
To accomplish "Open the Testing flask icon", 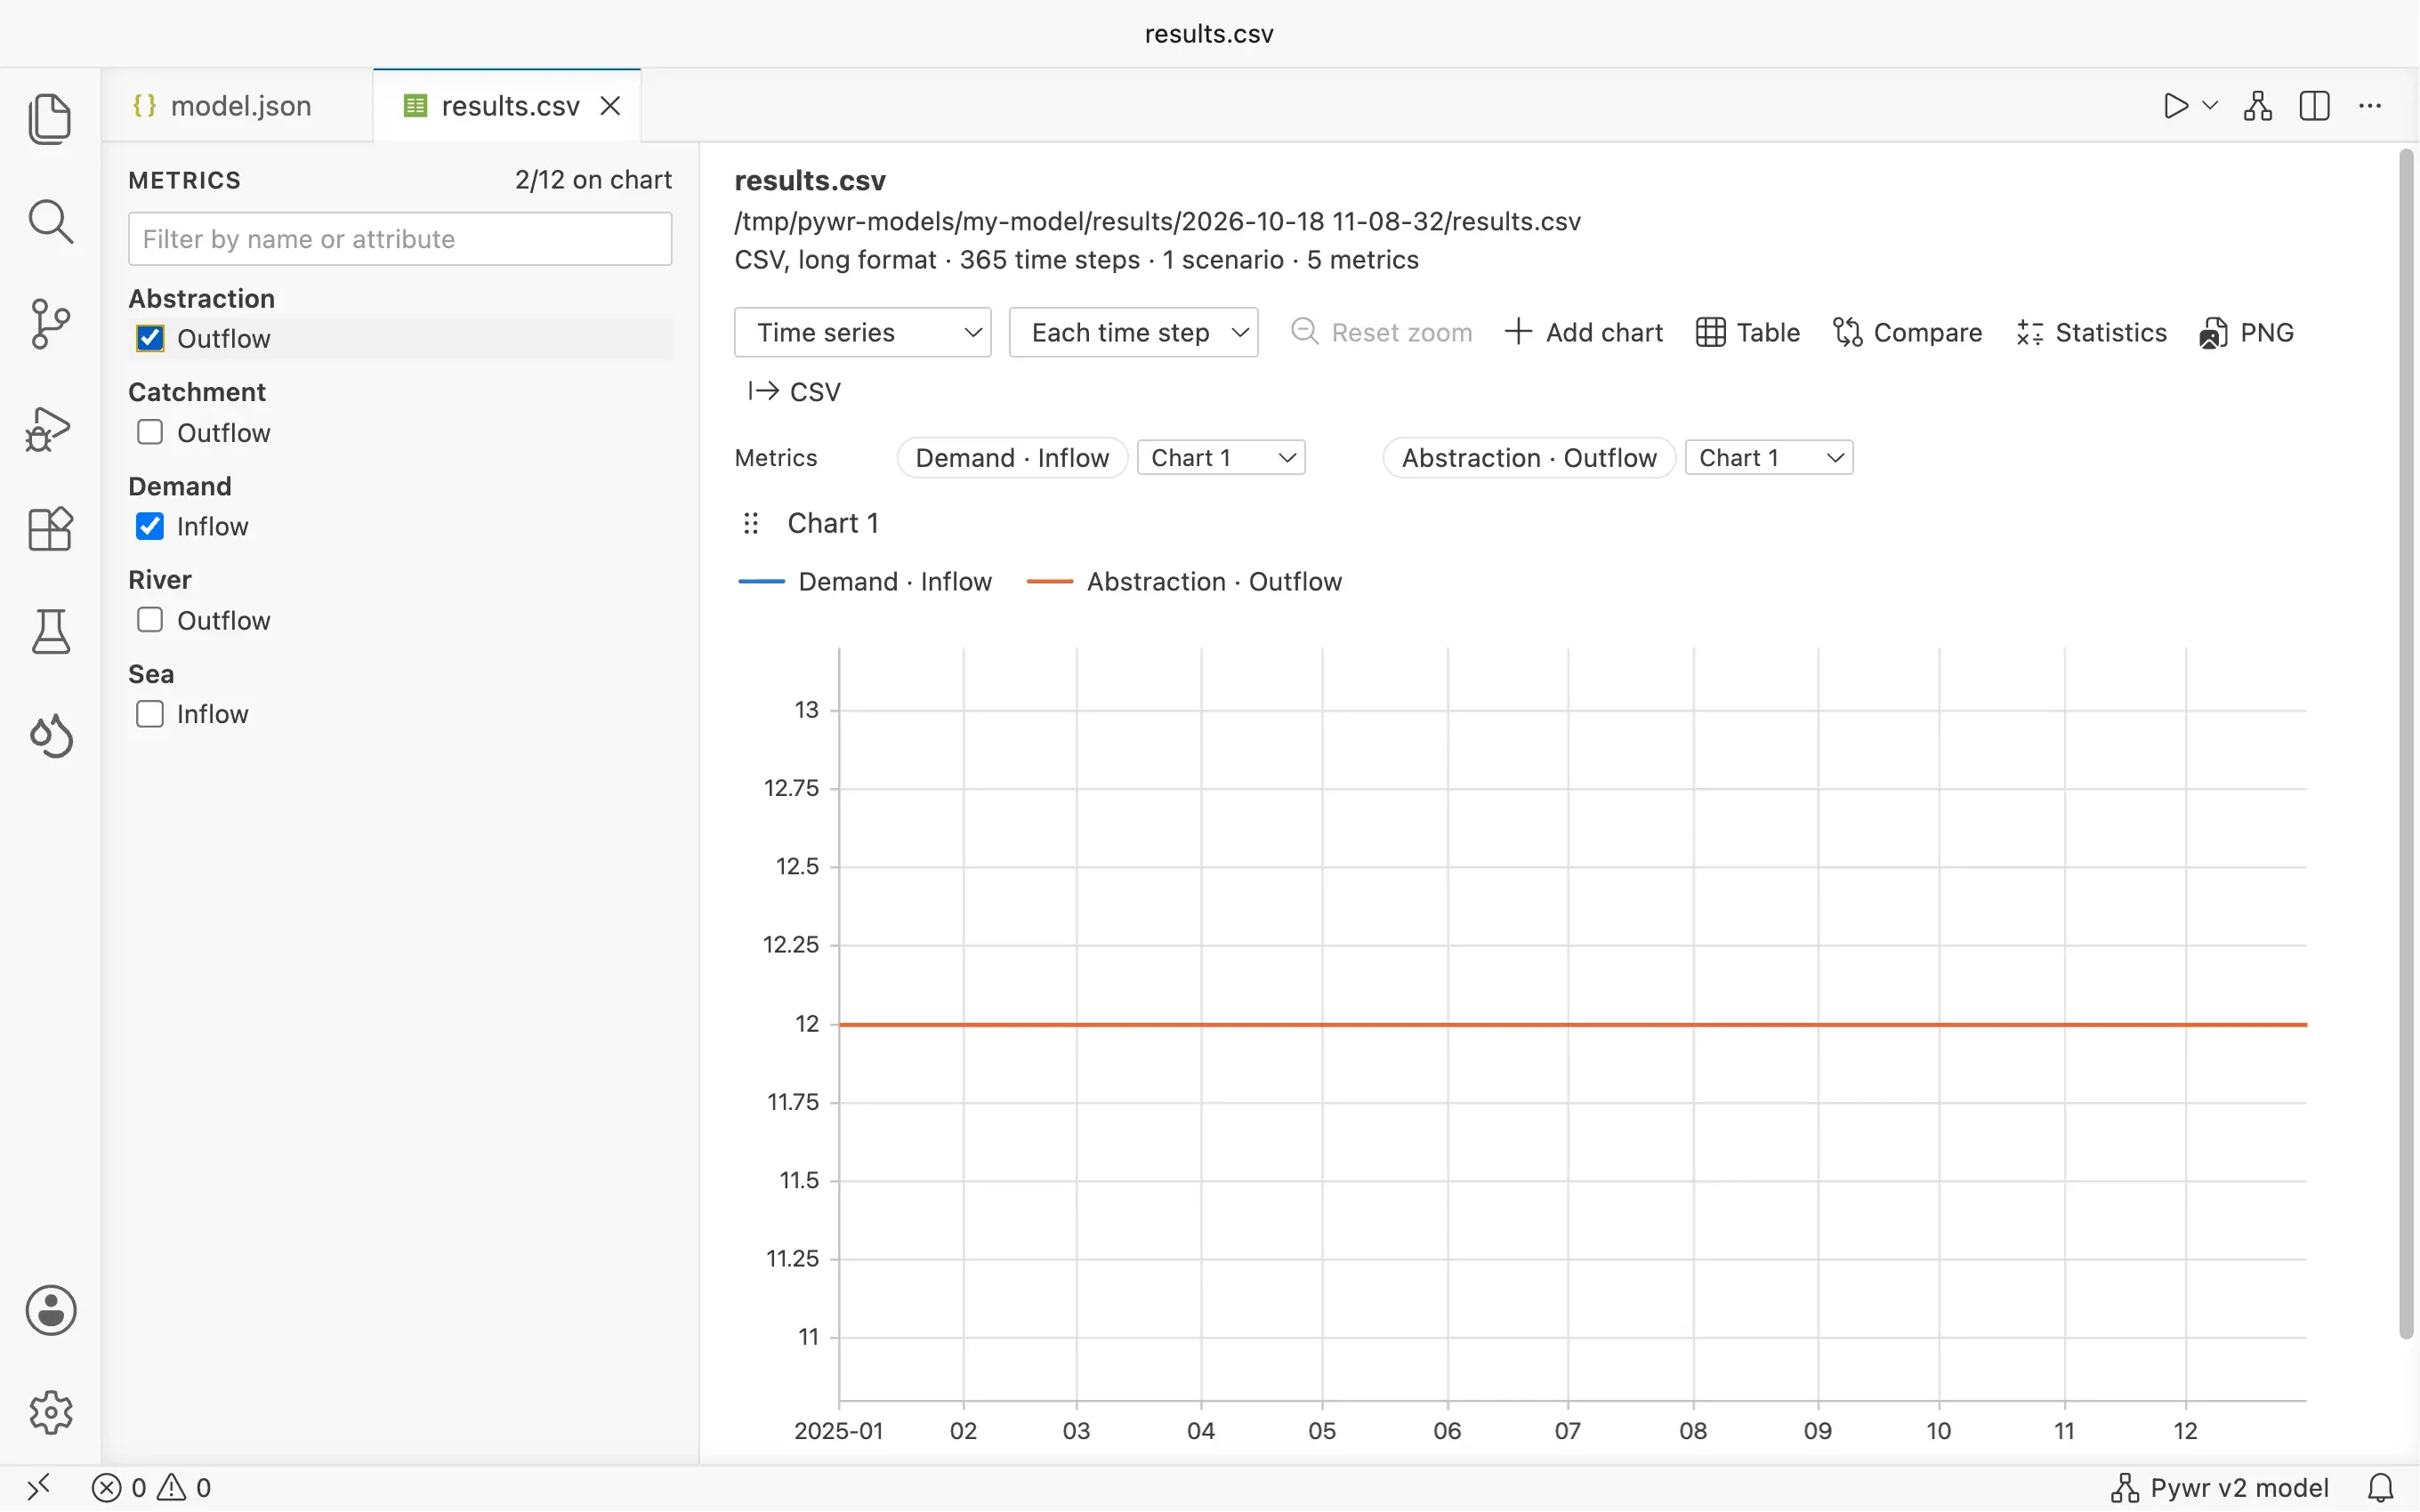I will click(50, 632).
